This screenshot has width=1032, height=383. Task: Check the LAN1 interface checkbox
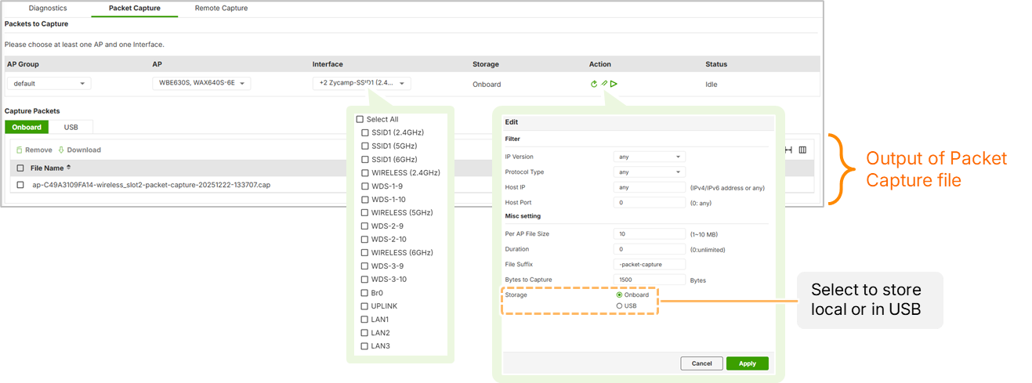(x=364, y=319)
